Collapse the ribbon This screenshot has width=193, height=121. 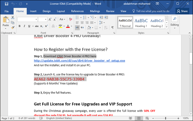point(190,33)
